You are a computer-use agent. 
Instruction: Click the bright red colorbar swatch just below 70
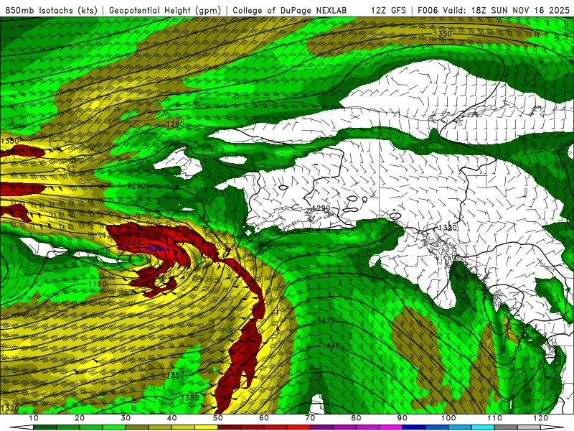(x=298, y=427)
